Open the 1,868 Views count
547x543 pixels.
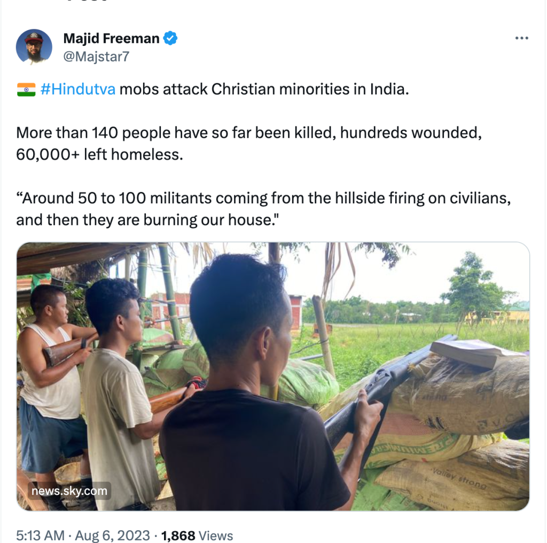coord(197,535)
